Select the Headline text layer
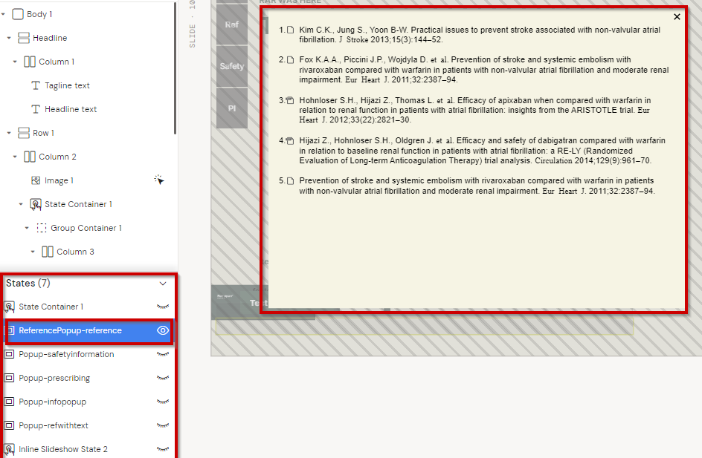 coord(71,109)
